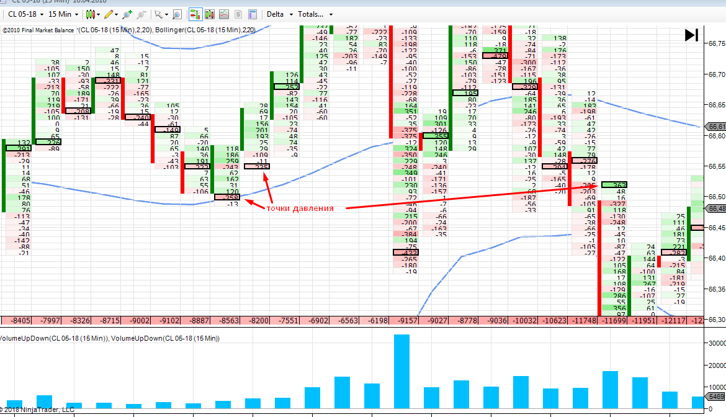The width and height of the screenshot is (726, 417).
Task: Select the arrow pointer cursor tool
Action: pyautogui.click(x=158, y=14)
